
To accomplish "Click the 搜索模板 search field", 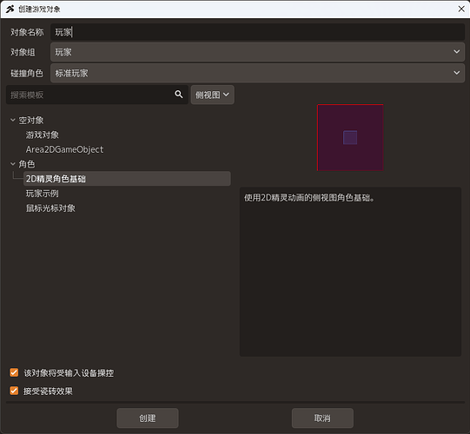I will click(x=97, y=95).
